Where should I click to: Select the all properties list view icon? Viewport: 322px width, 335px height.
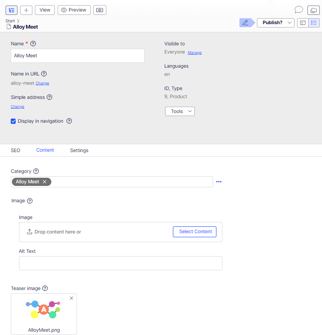(314, 23)
